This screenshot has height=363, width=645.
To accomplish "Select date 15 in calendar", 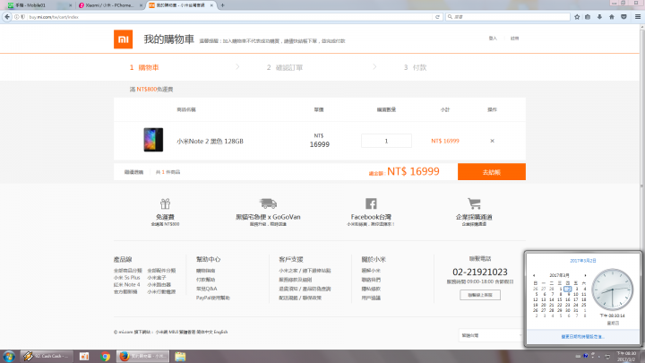I will [x=559, y=299].
